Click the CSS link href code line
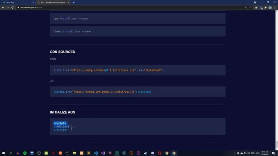This screenshot has height=156, width=278. pos(109,70)
